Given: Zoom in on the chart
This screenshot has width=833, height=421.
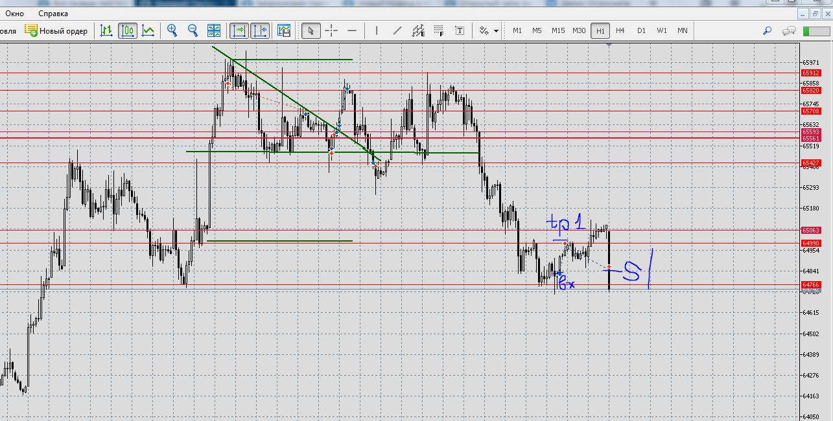Looking at the screenshot, I should pyautogui.click(x=172, y=30).
